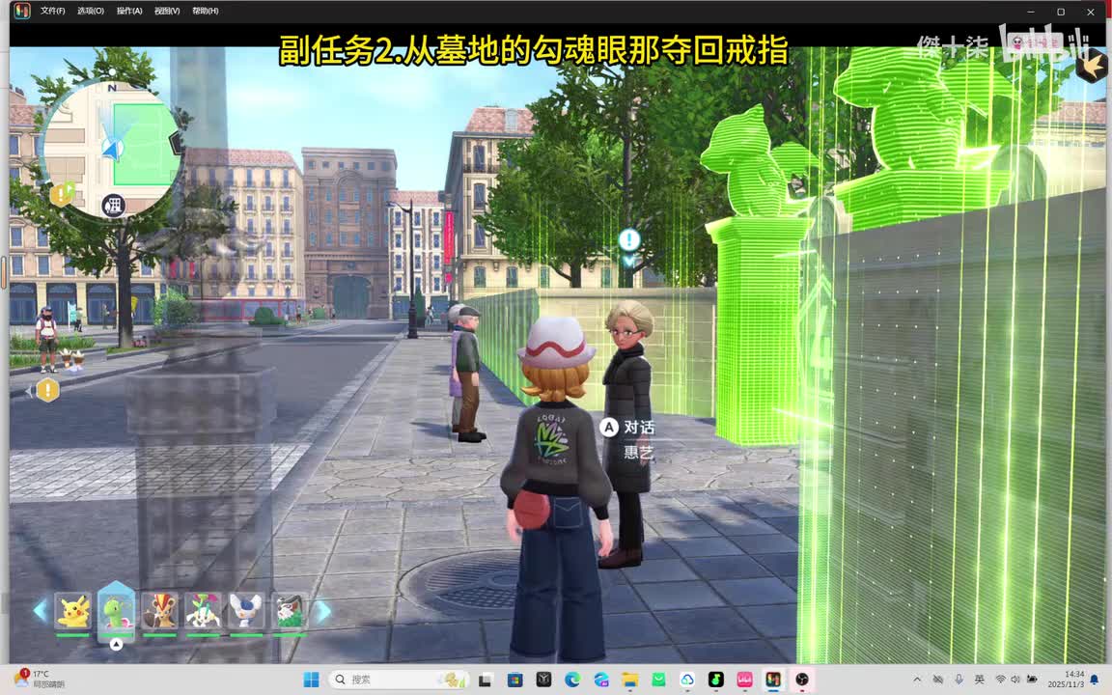Click the map grid icon below the minimap
The width and height of the screenshot is (1112, 695).
tap(114, 206)
